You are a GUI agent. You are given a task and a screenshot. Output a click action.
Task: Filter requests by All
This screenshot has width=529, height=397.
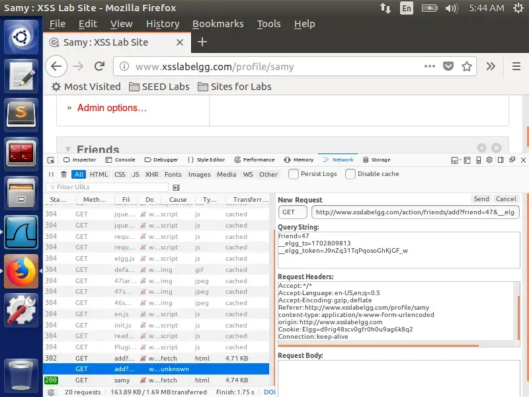[x=79, y=174]
